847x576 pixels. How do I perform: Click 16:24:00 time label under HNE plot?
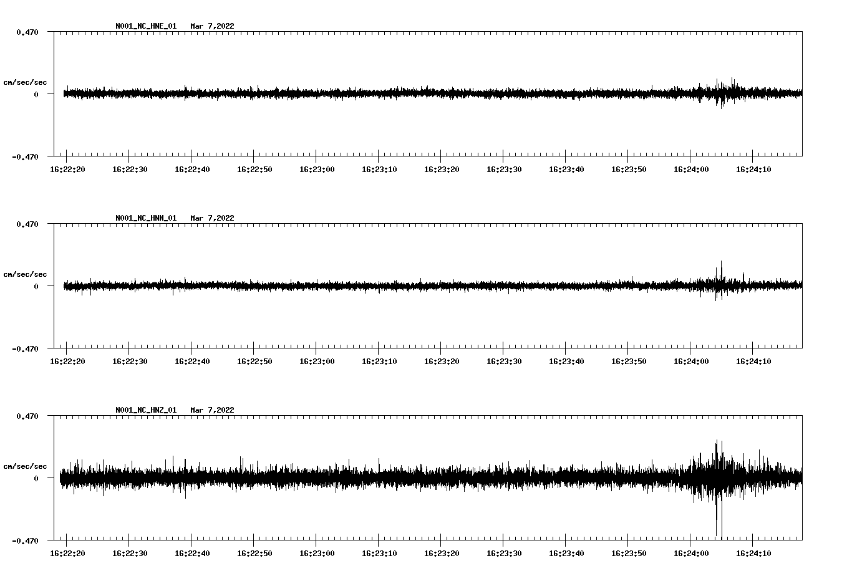pos(691,169)
